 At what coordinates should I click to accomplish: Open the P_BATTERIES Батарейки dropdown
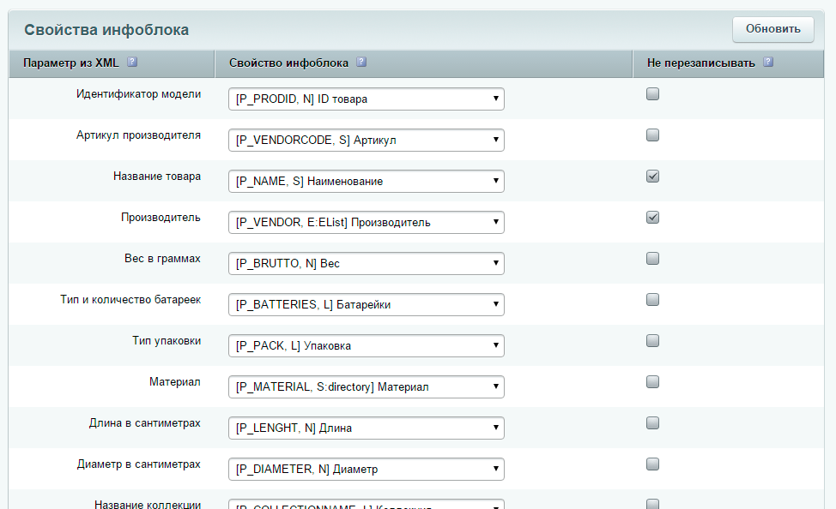coord(366,305)
